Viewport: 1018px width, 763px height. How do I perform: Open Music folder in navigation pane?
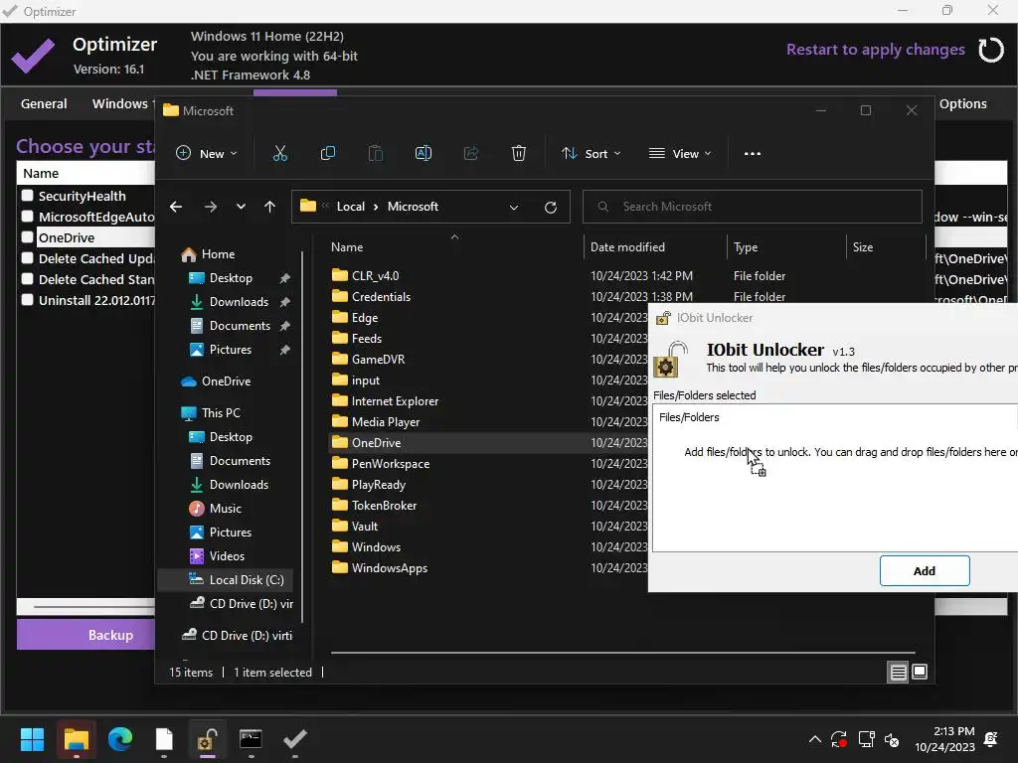(x=225, y=509)
